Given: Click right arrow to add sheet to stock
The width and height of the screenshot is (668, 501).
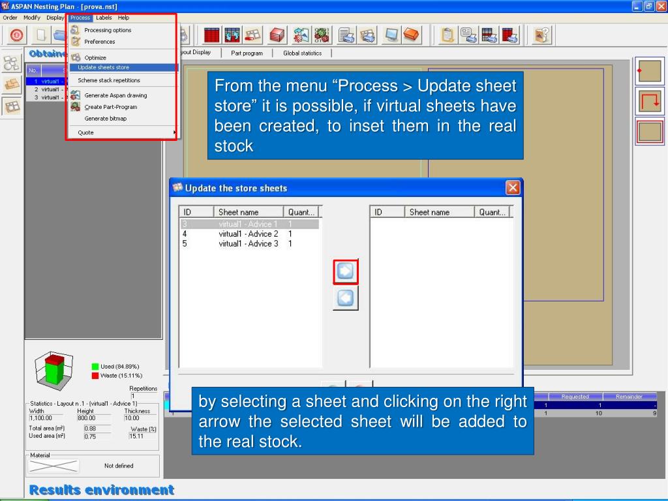Looking at the screenshot, I should [346, 271].
